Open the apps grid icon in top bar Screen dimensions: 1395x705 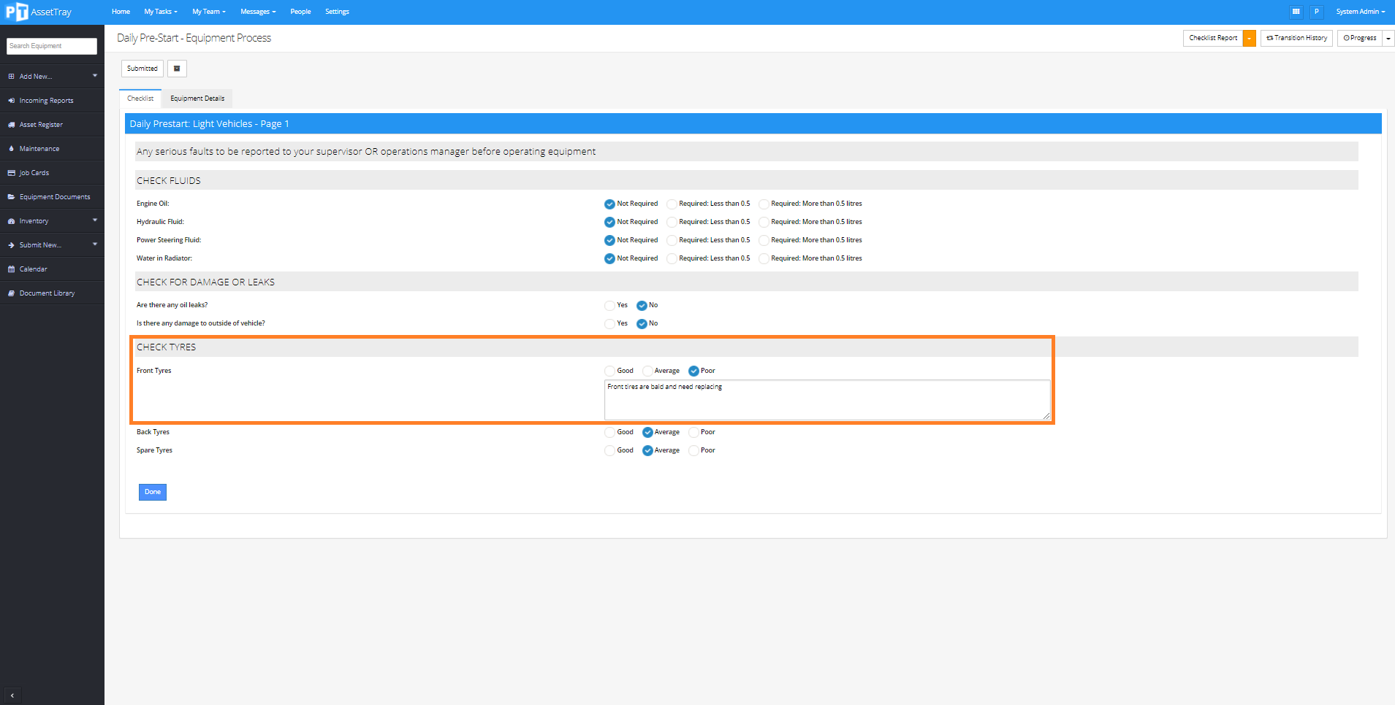tap(1296, 12)
